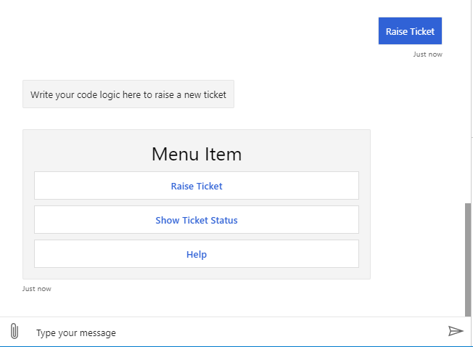The image size is (473, 347).
Task: Attach a file using the paperclip icon
Action: coord(15,332)
